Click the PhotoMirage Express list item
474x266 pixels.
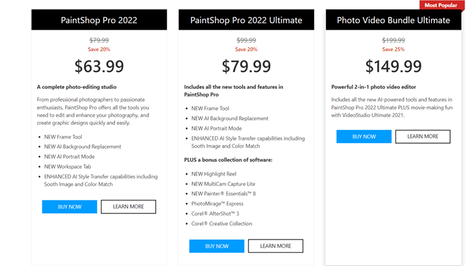tap(217, 204)
